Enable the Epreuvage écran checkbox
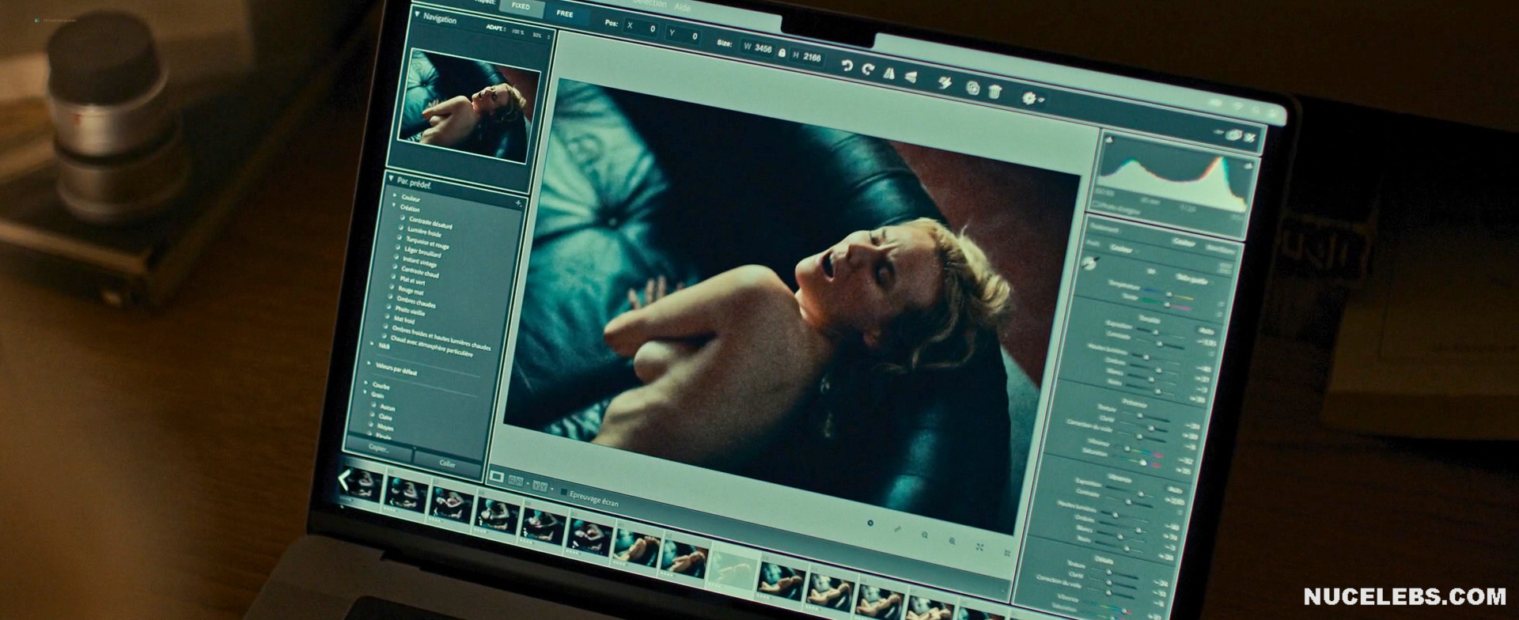1519x620 pixels. (x=564, y=492)
